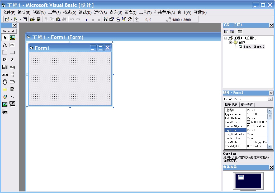Viewport: 275px width, 193px height.
Task: Select the Frame control in the toolbox
Action: 5,52
